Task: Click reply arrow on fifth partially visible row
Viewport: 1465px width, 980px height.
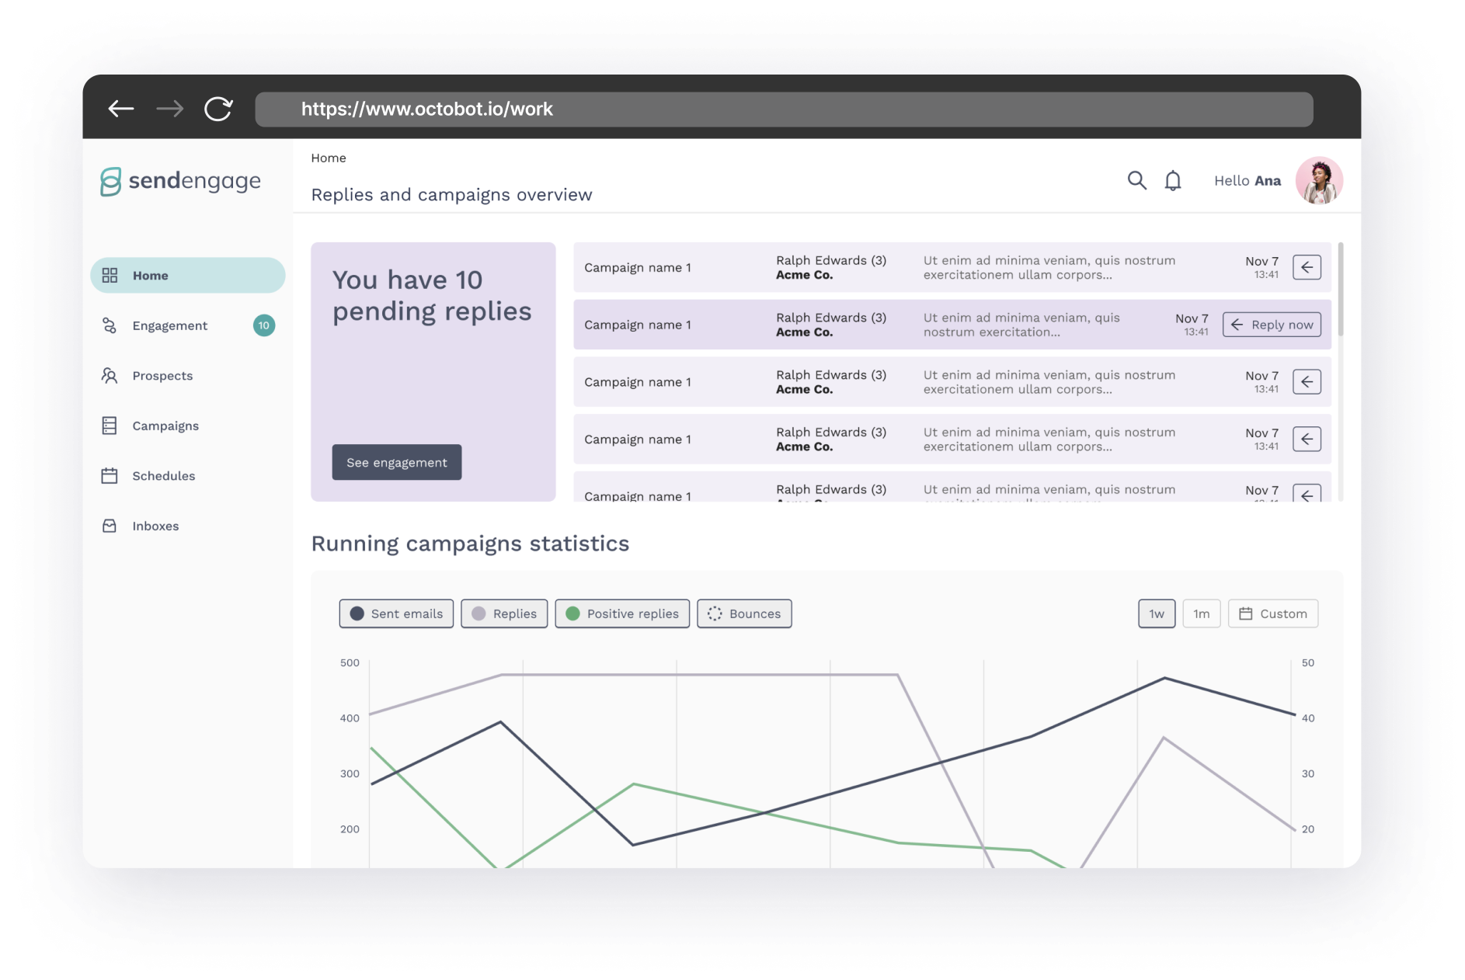Action: point(1307,493)
